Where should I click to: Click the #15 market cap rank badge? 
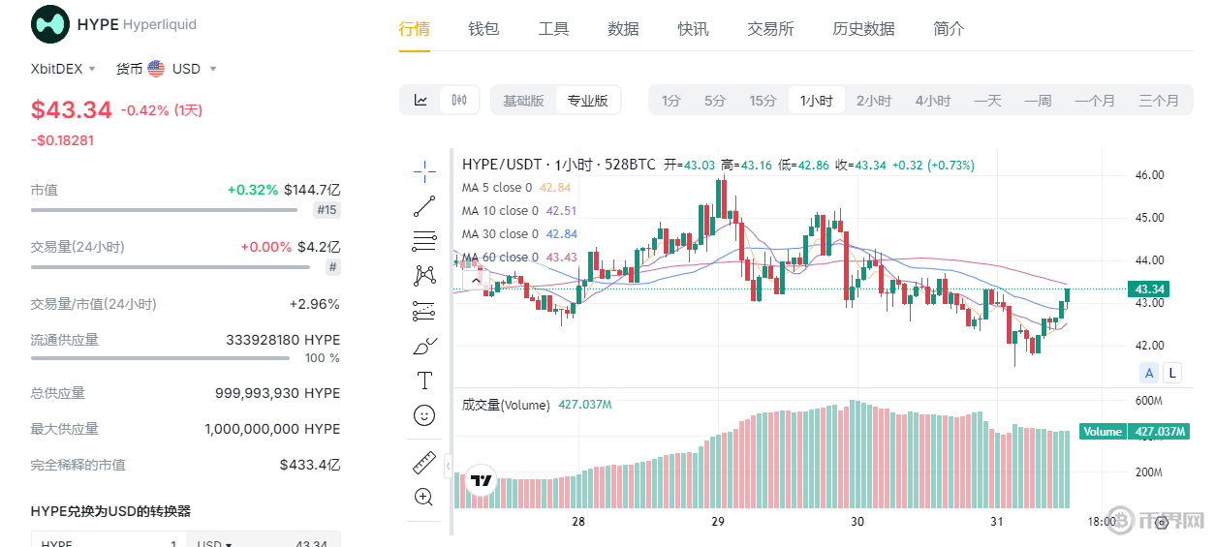click(327, 210)
